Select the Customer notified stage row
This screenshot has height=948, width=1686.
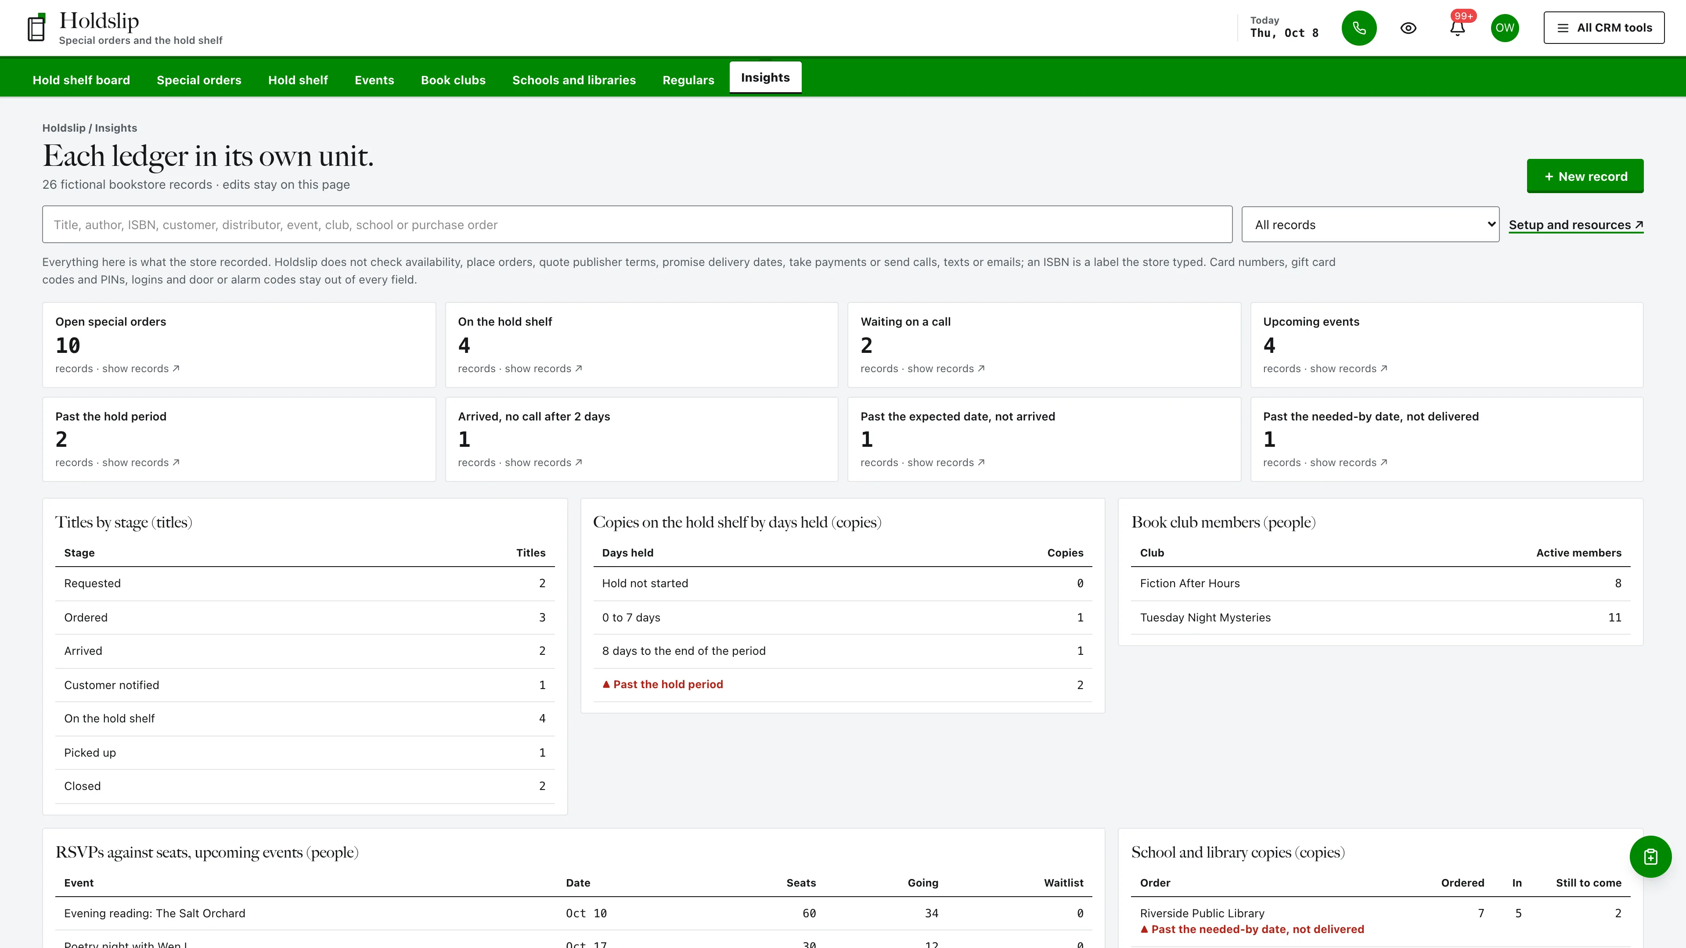pyautogui.click(x=304, y=685)
